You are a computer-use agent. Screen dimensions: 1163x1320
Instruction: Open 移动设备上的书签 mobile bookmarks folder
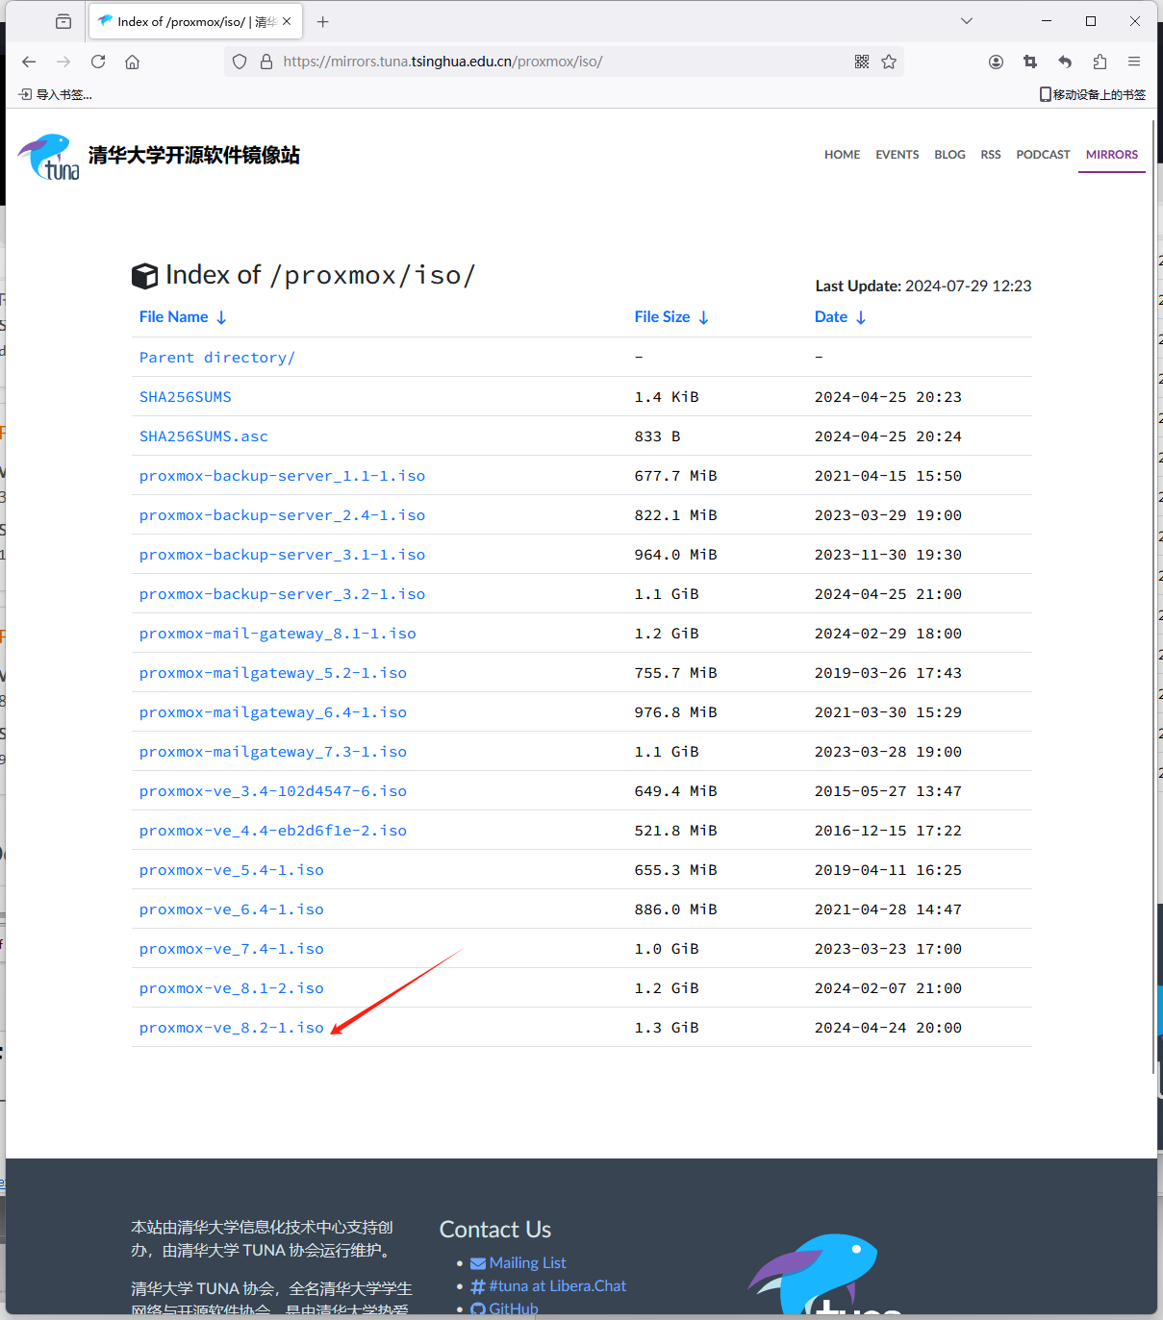[1093, 94]
